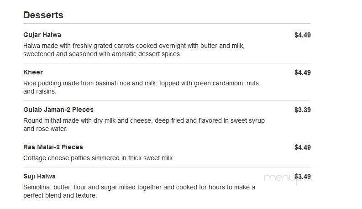The image size is (362, 209).
Task: Click the Ras Malai $4.49 price
Action: [x=303, y=147]
